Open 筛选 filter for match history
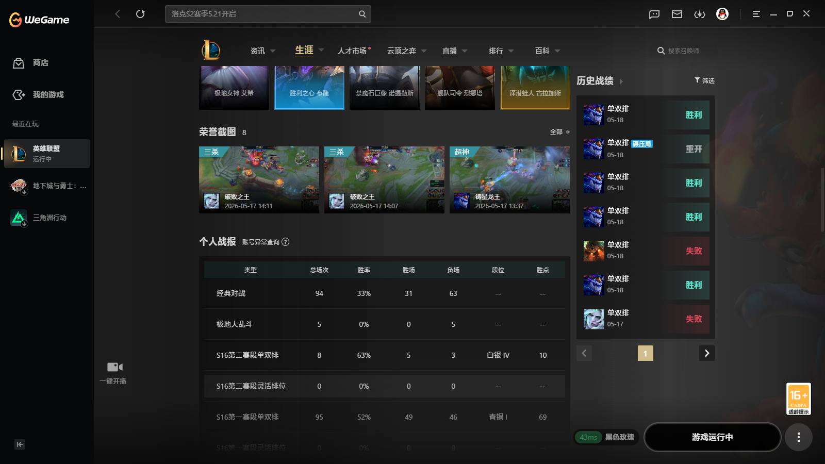Screen dimensions: 825x464 (x=704, y=80)
